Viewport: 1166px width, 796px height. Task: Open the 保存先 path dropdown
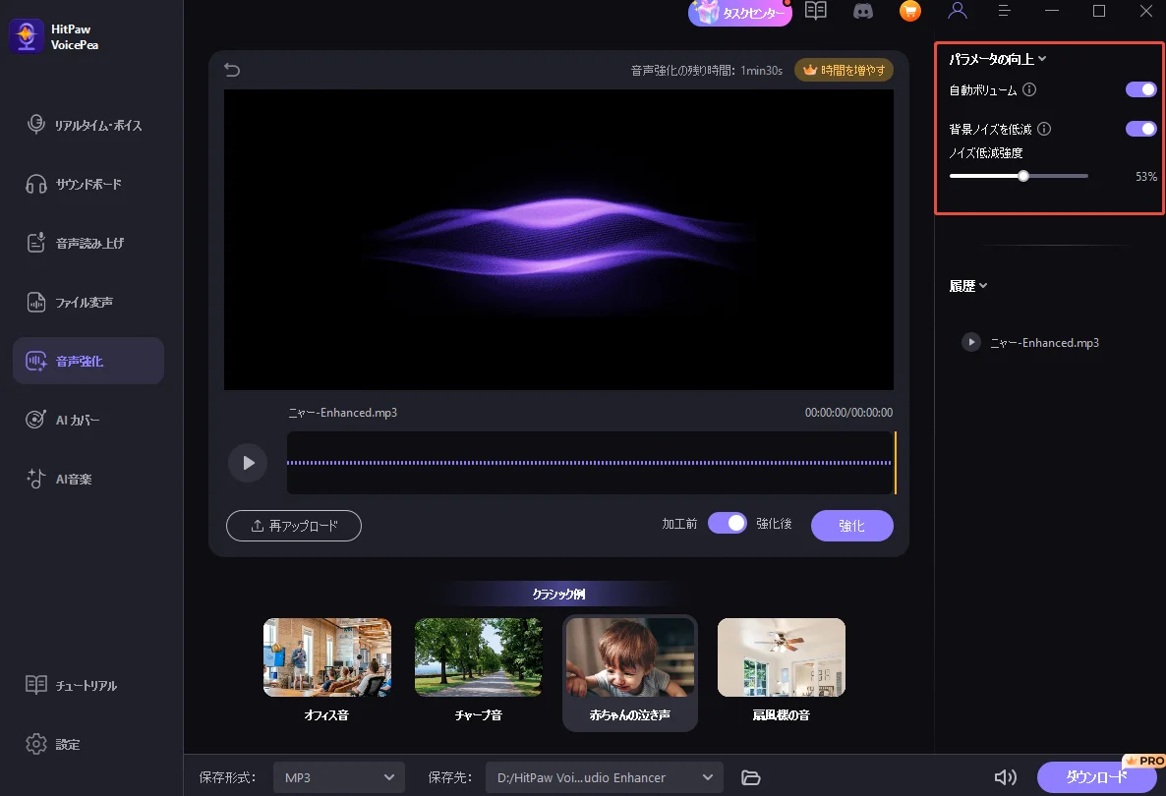pos(605,777)
